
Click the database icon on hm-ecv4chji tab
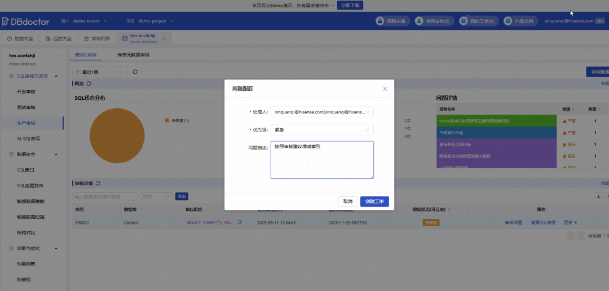pyautogui.click(x=125, y=38)
